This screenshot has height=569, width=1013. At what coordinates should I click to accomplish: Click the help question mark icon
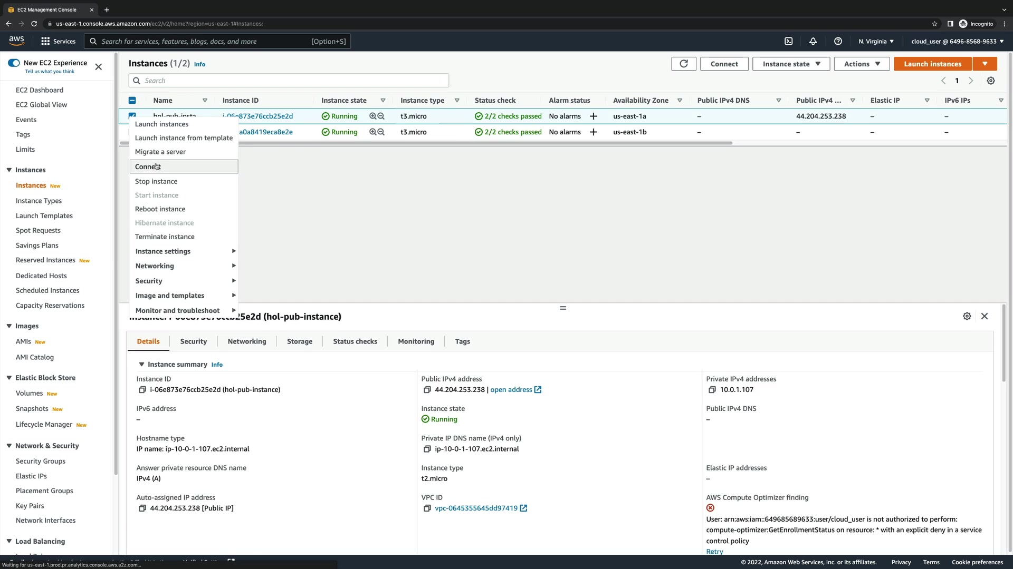pyautogui.click(x=838, y=41)
